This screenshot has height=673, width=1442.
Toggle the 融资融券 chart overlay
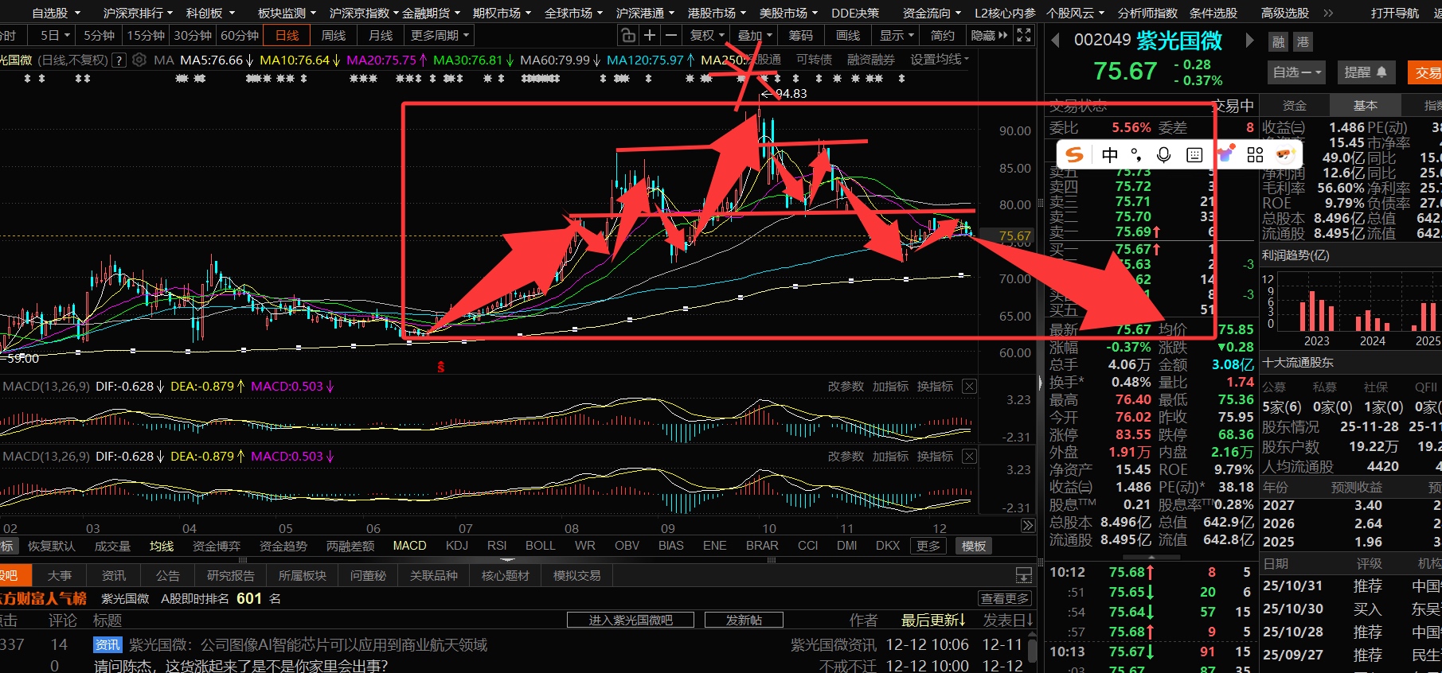point(871,60)
